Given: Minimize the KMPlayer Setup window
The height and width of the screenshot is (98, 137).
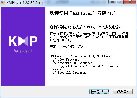Looking at the screenshot, I should click(112, 2).
